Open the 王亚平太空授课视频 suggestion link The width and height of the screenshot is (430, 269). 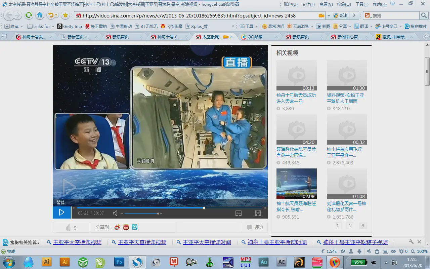77,242
